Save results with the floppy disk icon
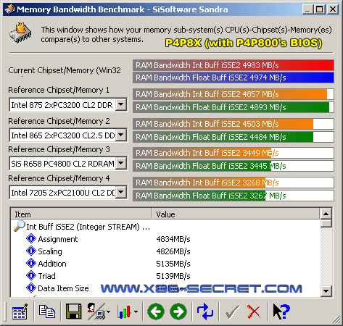343x326 pixels. (x=73, y=312)
